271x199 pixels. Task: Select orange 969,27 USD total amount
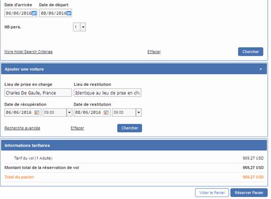point(253,177)
